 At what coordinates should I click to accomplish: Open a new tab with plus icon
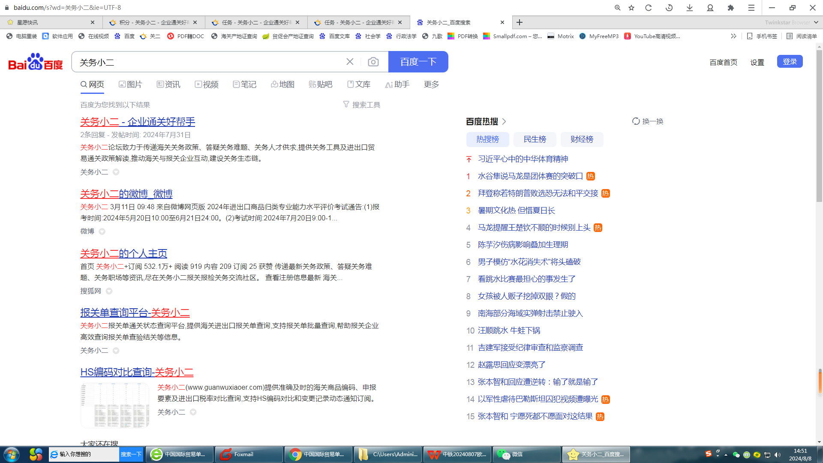tap(520, 22)
